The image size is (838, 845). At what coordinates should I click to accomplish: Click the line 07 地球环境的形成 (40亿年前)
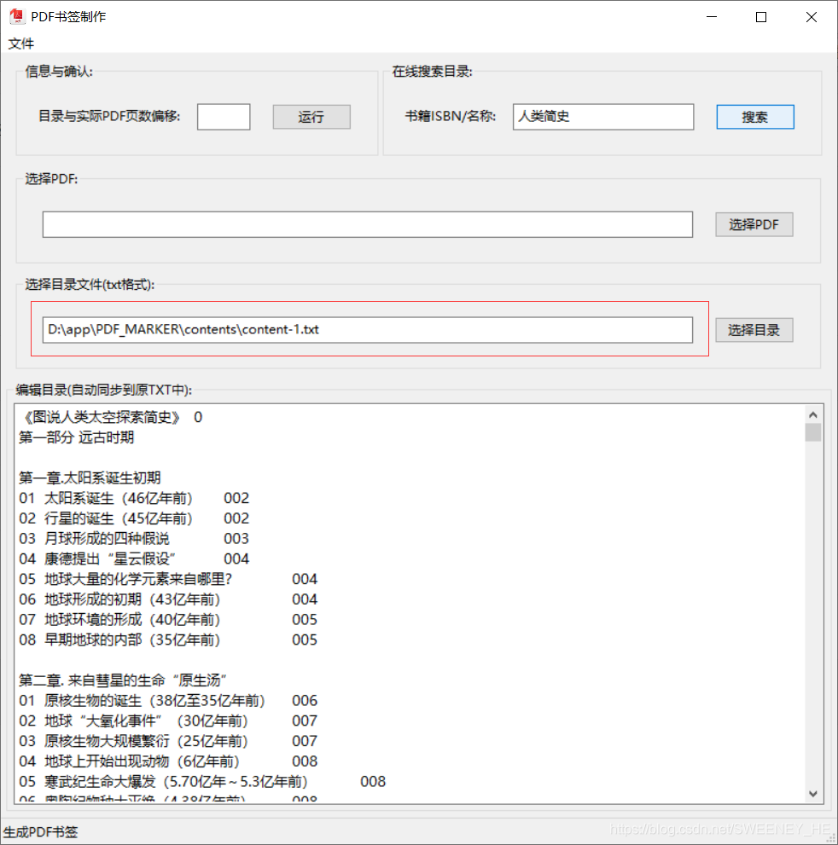pos(168,620)
